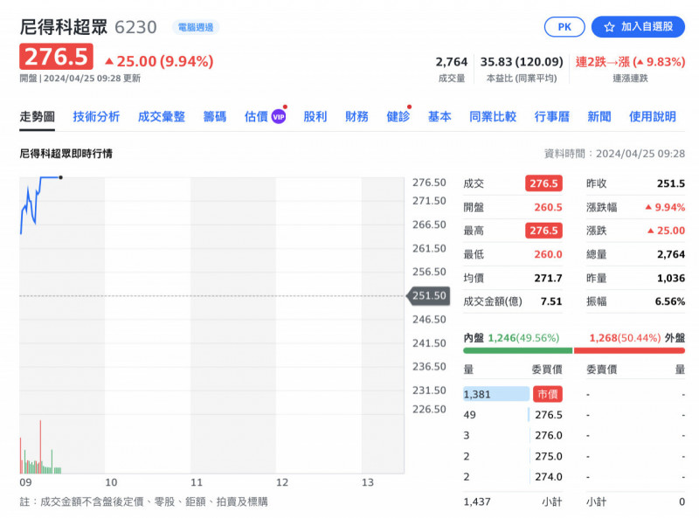
Task: Switch to 同業比較 tab
Action: 493,117
